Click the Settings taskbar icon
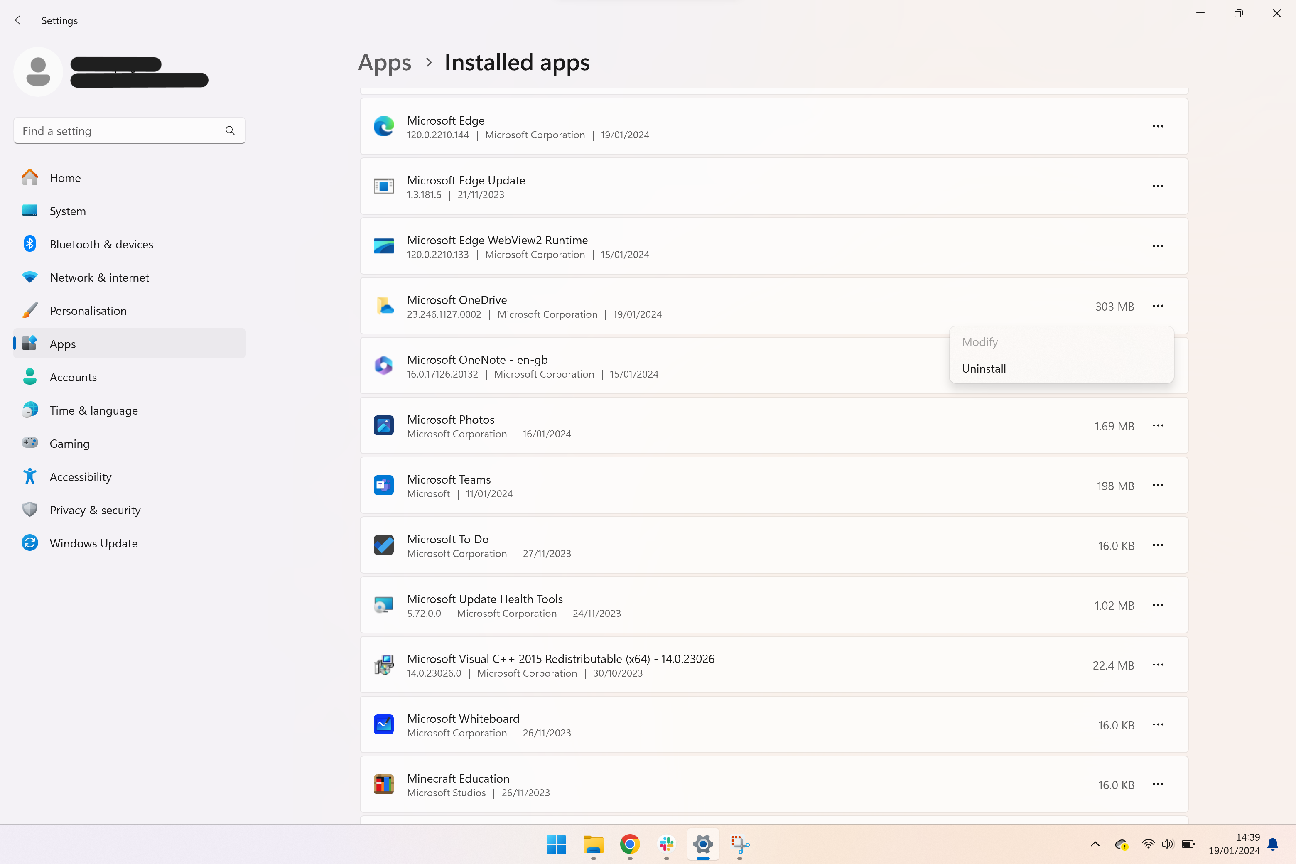The width and height of the screenshot is (1296, 864). (703, 844)
